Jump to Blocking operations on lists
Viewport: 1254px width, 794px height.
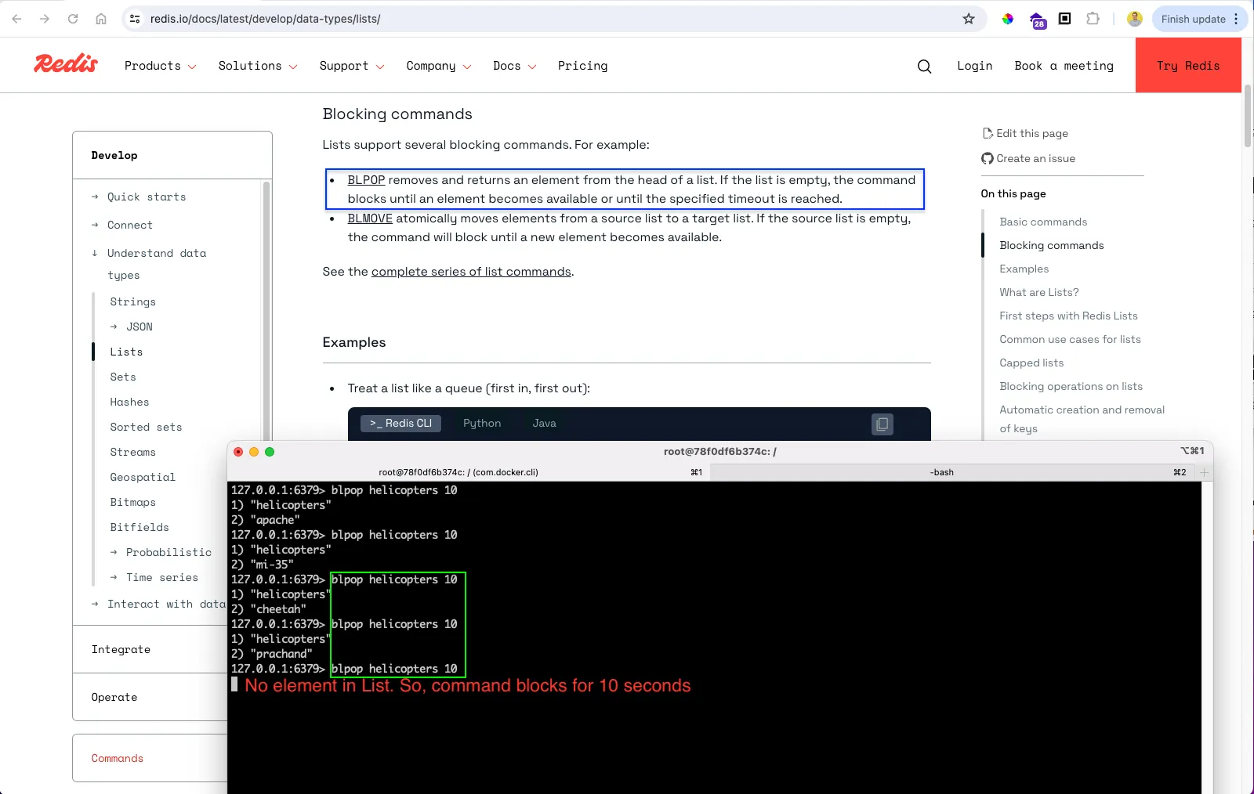(x=1071, y=387)
